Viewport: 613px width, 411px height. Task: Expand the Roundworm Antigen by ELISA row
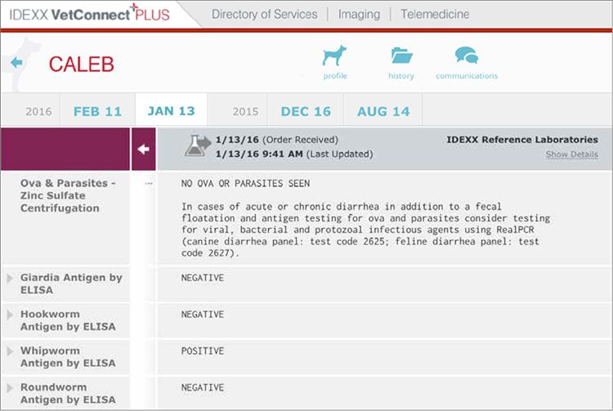coord(10,388)
